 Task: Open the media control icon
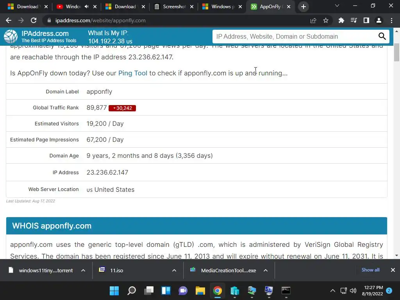pyautogui.click(x=354, y=20)
